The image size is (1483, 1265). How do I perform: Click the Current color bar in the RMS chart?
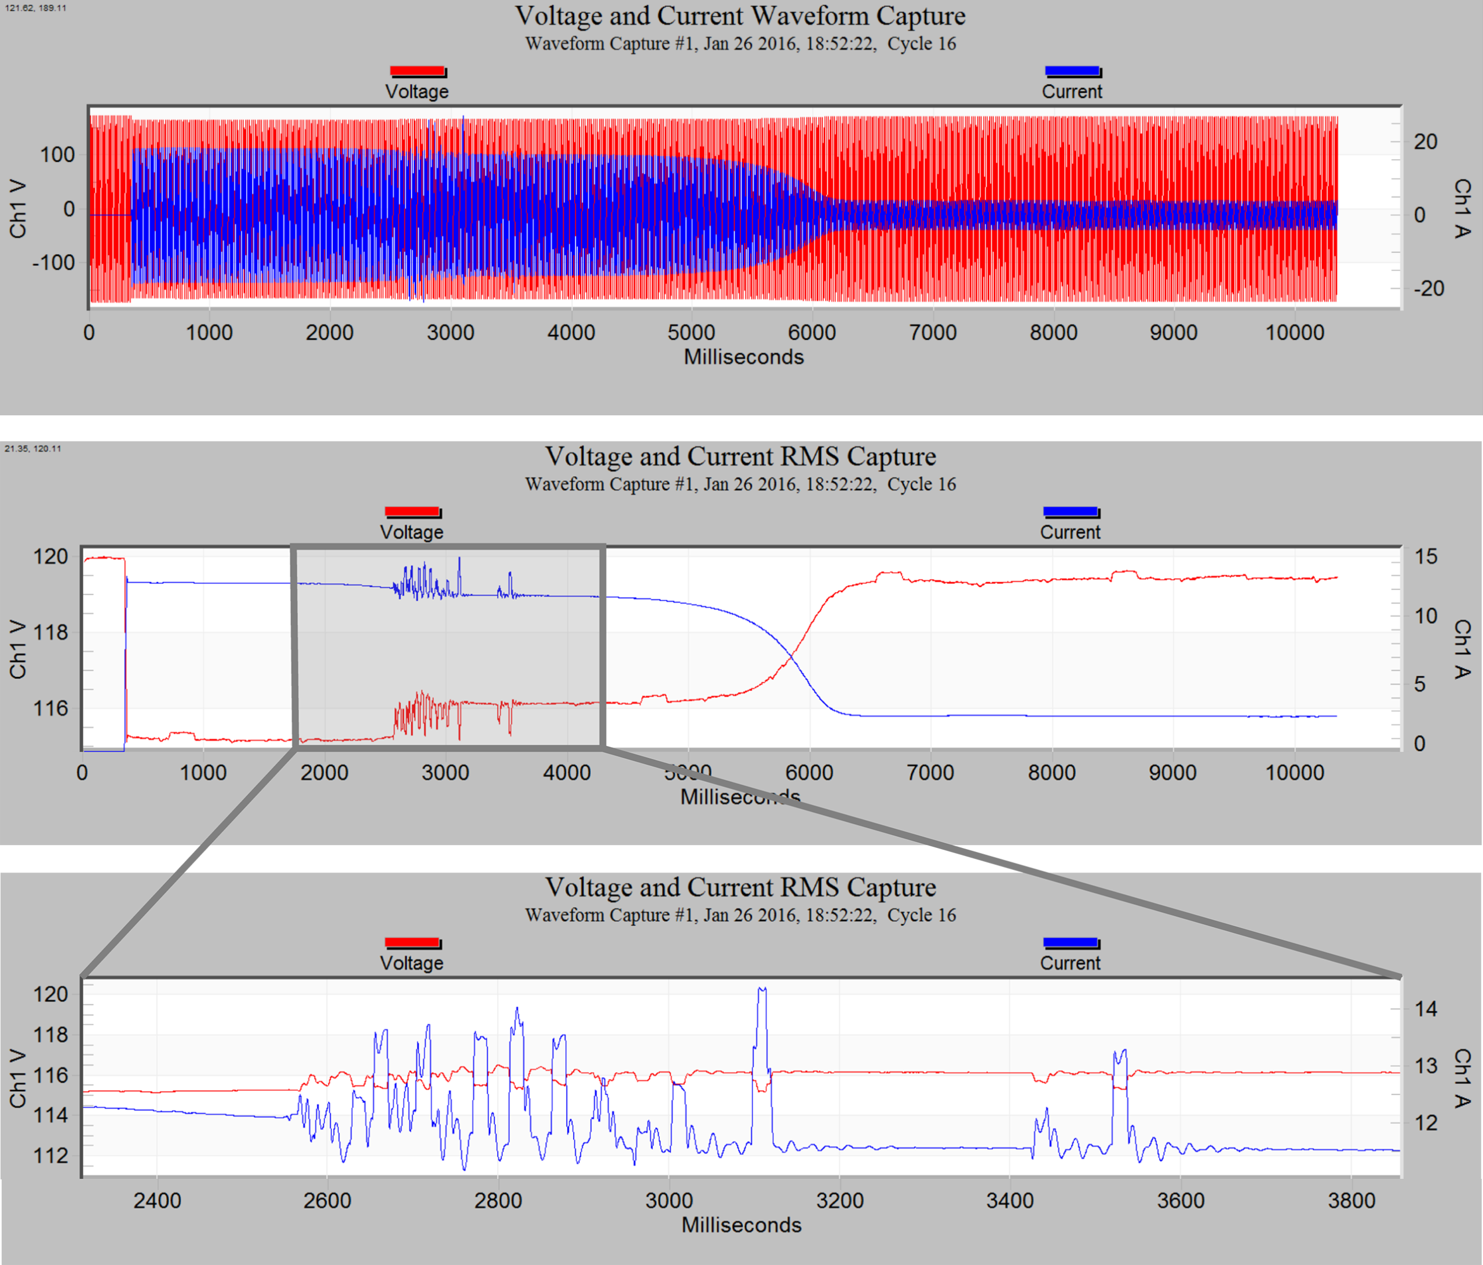tap(1069, 511)
